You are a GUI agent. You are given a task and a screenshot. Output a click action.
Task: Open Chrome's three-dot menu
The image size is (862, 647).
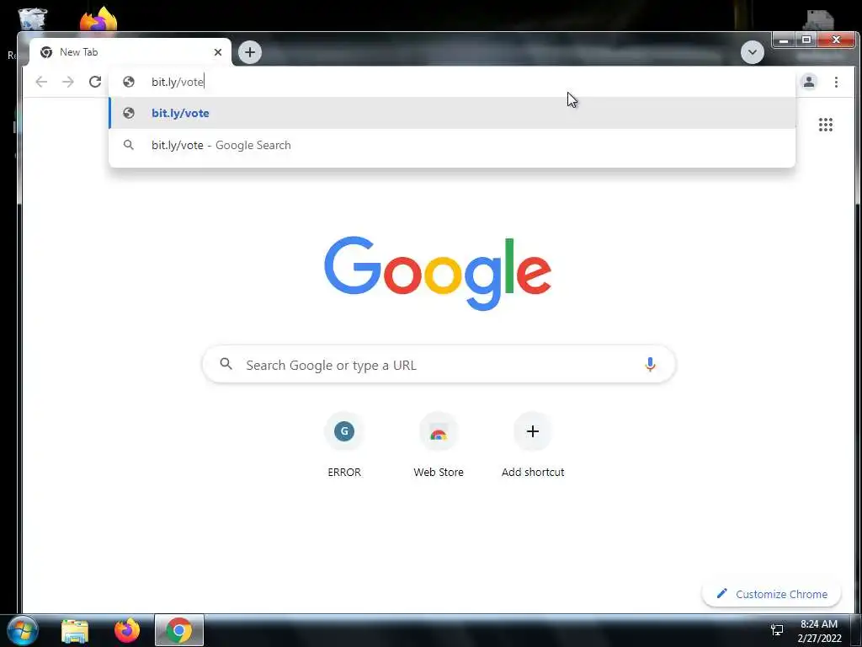point(836,82)
